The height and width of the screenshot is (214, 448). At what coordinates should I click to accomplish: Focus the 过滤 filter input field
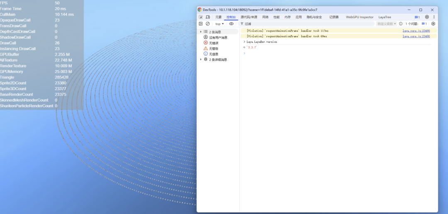tap(307, 24)
